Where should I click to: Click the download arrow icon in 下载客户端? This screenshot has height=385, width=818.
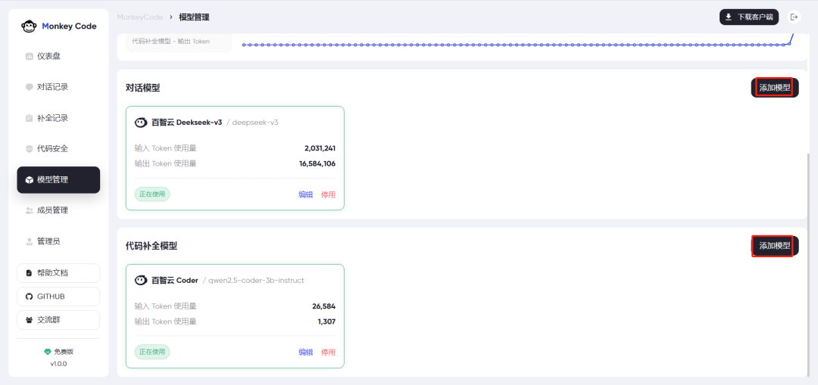pyautogui.click(x=729, y=17)
